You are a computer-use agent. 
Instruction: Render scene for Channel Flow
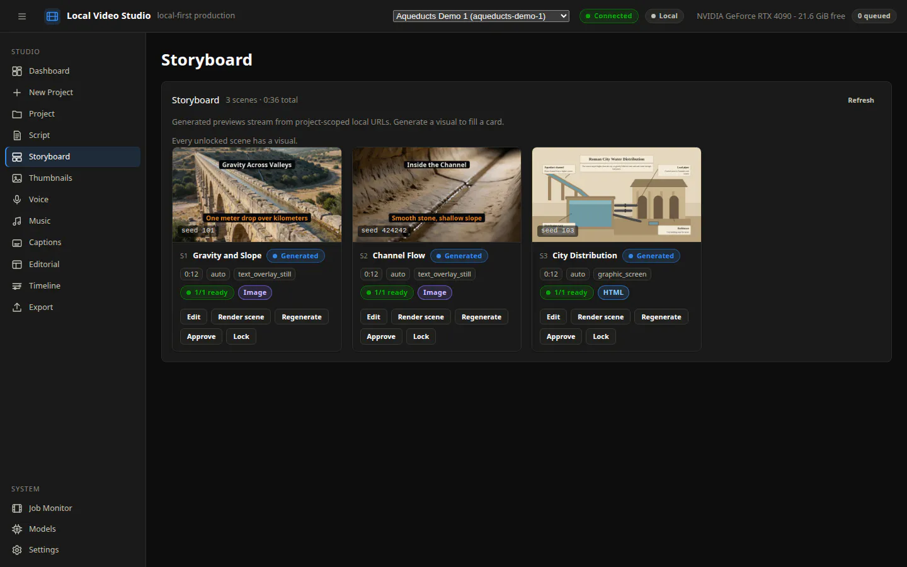421,317
